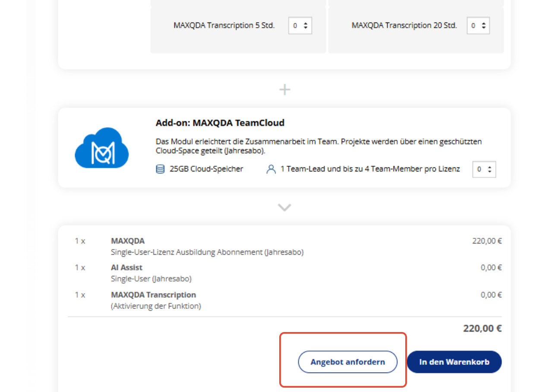This screenshot has height=392, width=555.
Task: Click the Team-Lead person icon
Action: (271, 169)
